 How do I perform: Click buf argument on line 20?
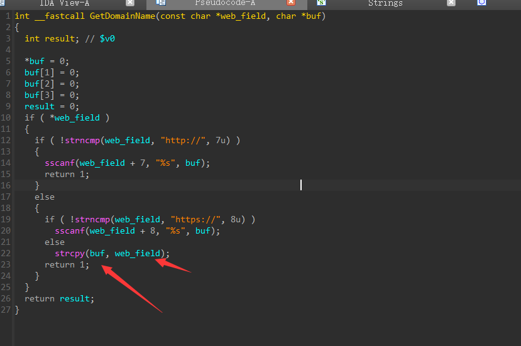[203, 231]
